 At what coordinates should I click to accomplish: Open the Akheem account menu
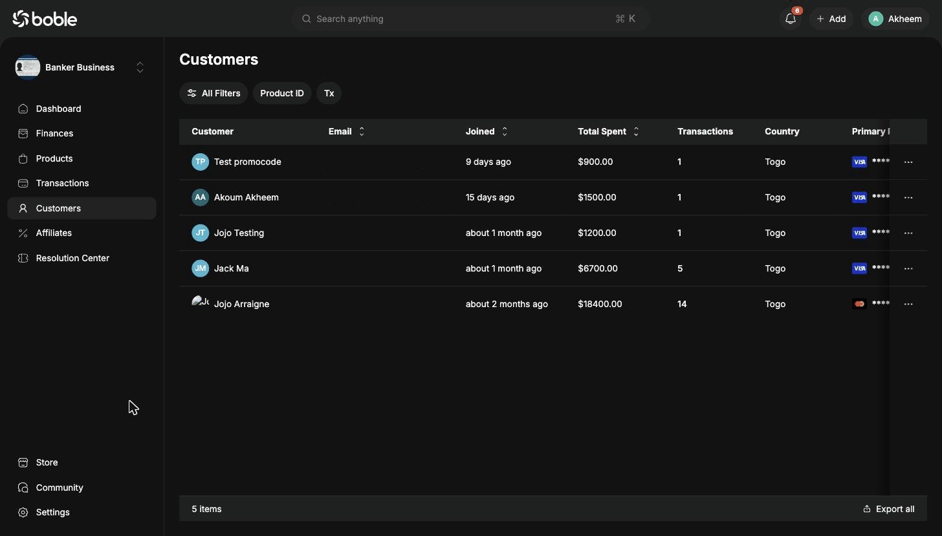point(895,19)
